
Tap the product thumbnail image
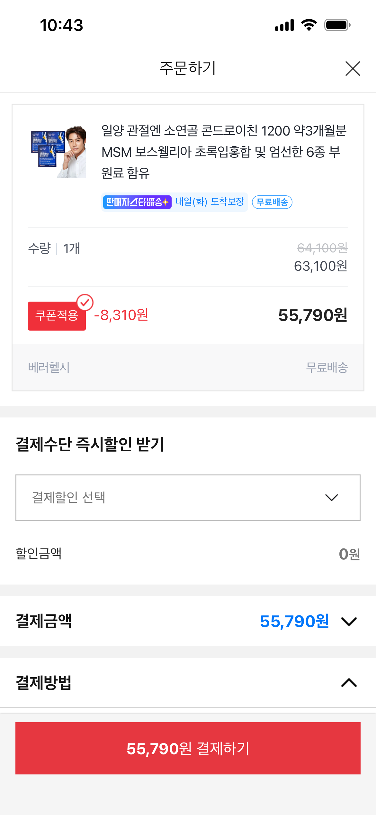(58, 152)
